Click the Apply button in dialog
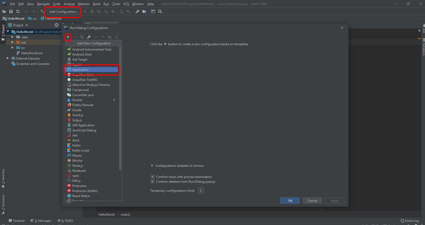The height and width of the screenshot is (225, 425). pyautogui.click(x=335, y=201)
